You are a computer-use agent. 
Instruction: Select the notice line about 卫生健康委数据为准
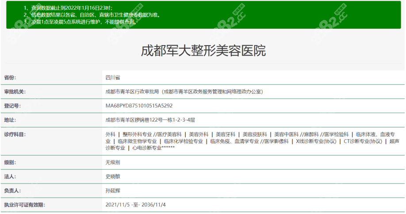pyautogui.click(x=92, y=15)
